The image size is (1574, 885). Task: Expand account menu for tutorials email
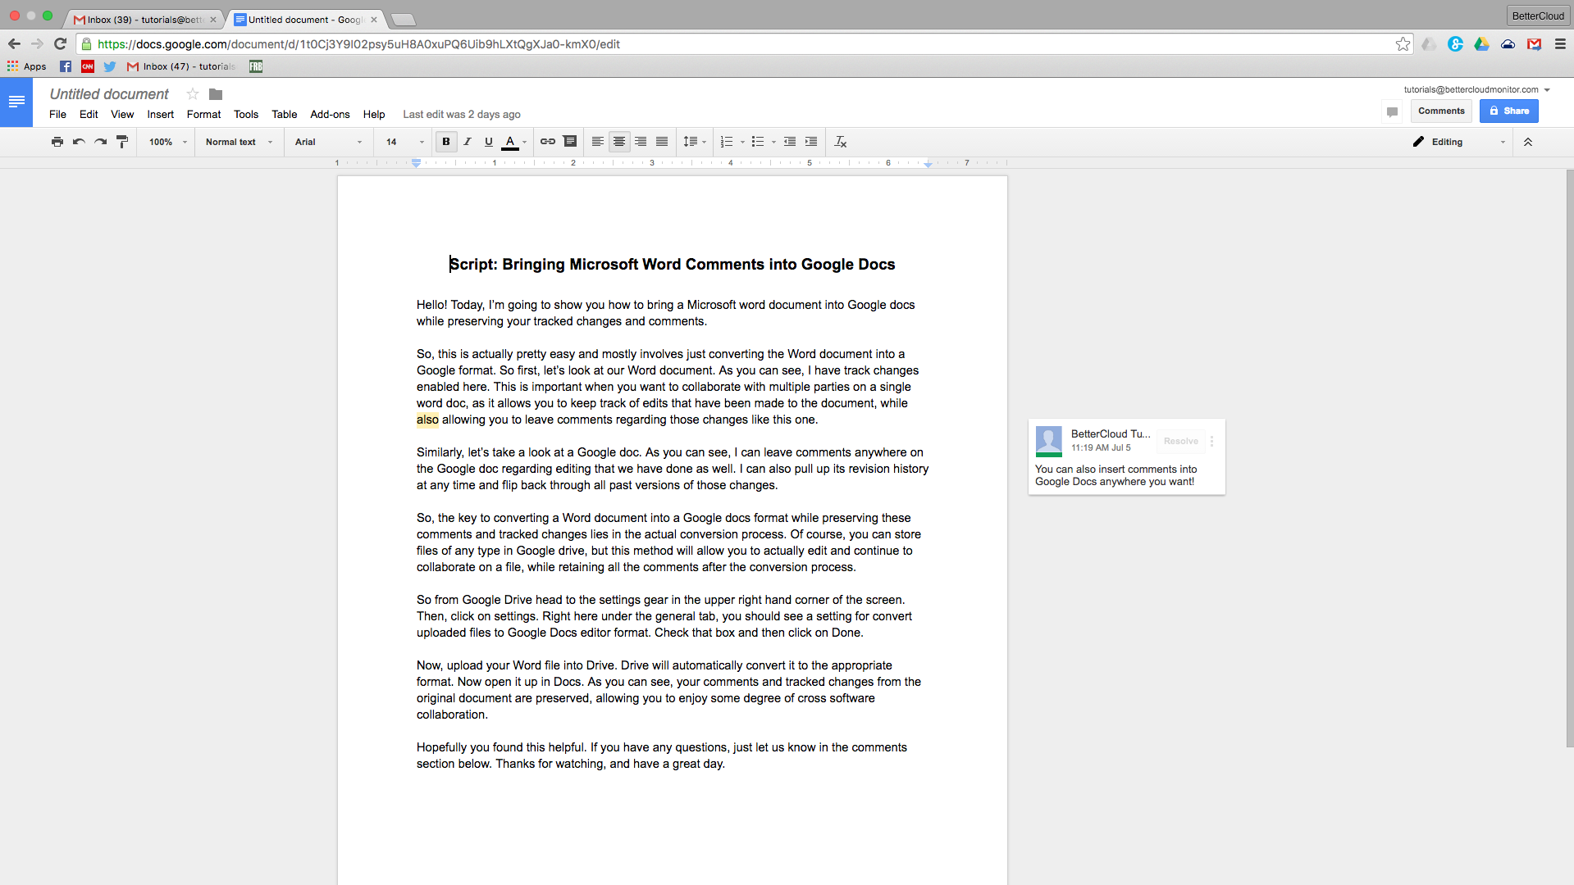pos(1547,90)
